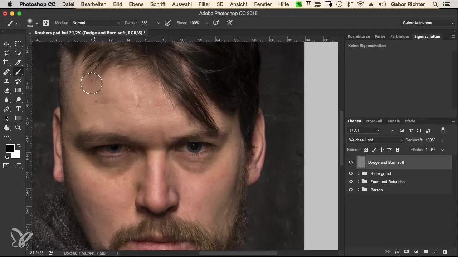Viewport: 458px width, 257px height.
Task: Toggle layer filtering switch on or off
Action: 443,130
